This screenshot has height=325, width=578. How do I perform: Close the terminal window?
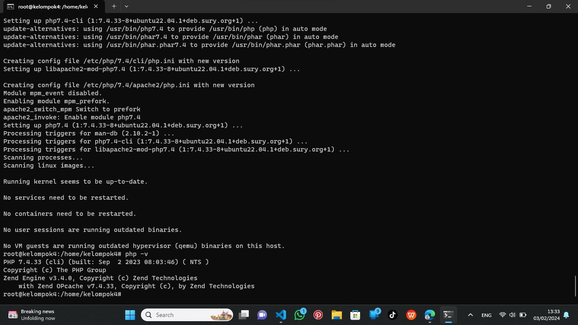tap(568, 6)
